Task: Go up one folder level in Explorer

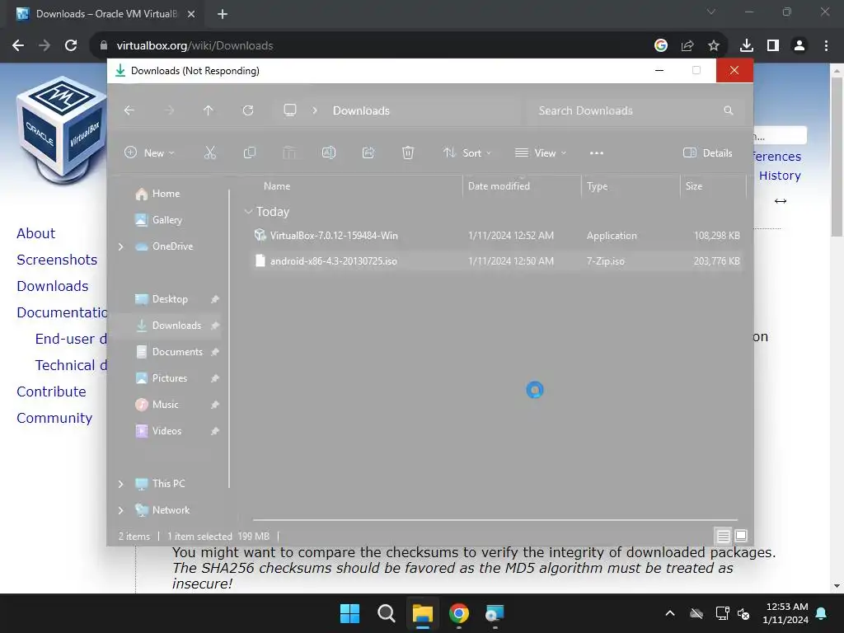Action: click(x=209, y=110)
